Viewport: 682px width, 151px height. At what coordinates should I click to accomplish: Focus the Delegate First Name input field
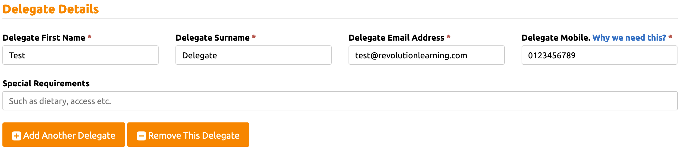click(81, 55)
